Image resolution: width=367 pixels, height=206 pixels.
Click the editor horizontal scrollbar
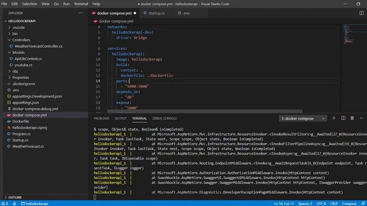(205, 111)
